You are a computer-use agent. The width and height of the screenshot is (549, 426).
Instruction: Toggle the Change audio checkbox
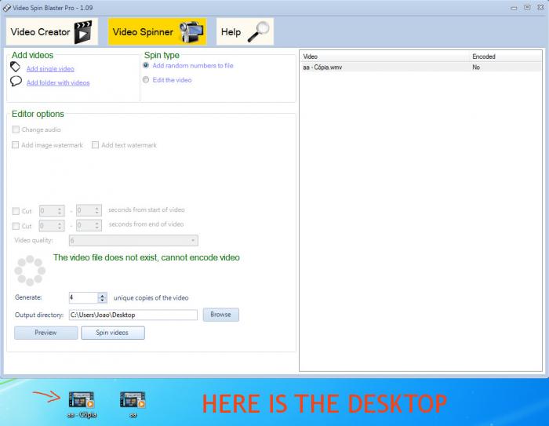tap(16, 129)
